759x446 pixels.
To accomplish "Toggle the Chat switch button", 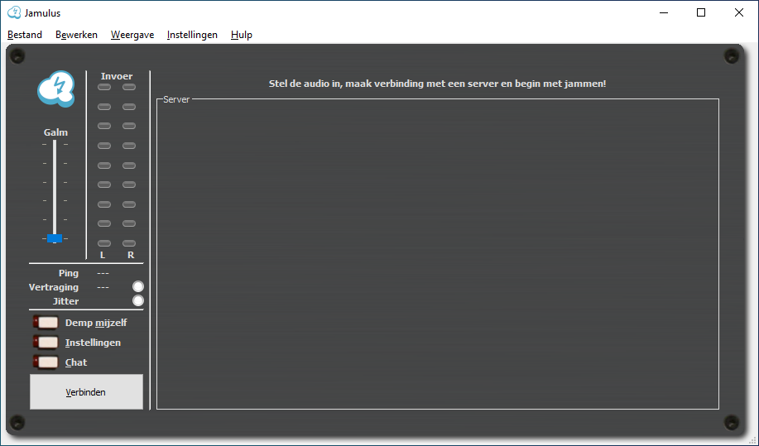I will pyautogui.click(x=46, y=362).
